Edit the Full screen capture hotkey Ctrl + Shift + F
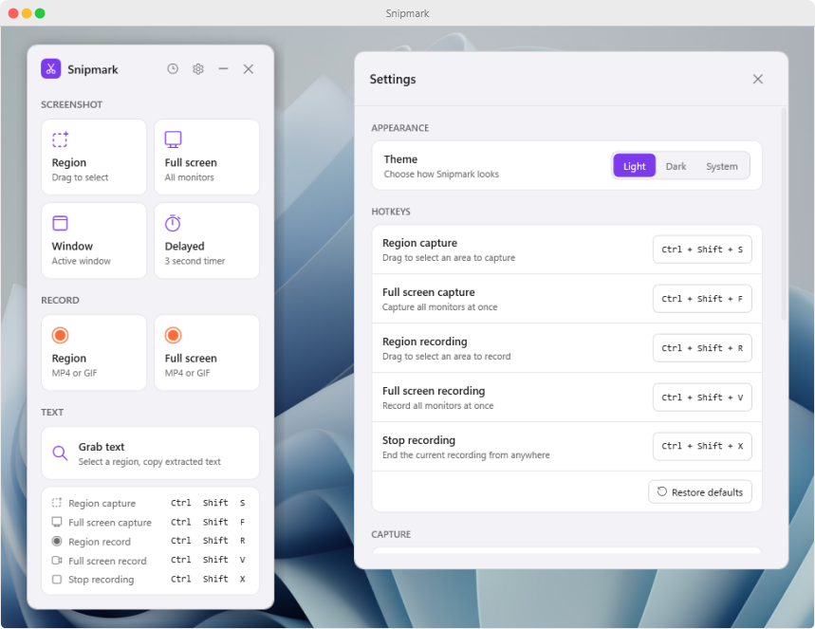Screen dimensions: 815x629 point(702,299)
